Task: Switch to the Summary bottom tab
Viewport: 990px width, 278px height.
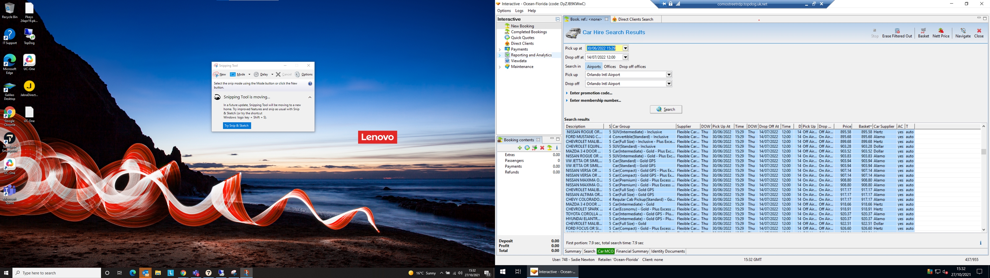Action: [573, 251]
